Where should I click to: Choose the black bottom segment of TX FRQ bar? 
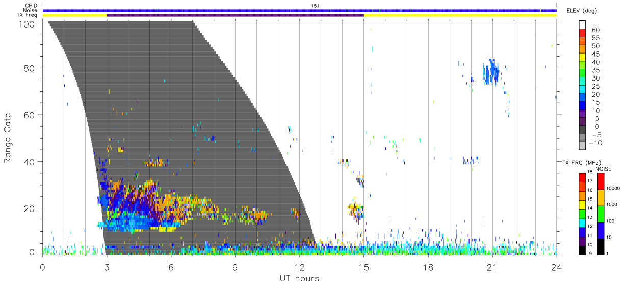coord(582,249)
